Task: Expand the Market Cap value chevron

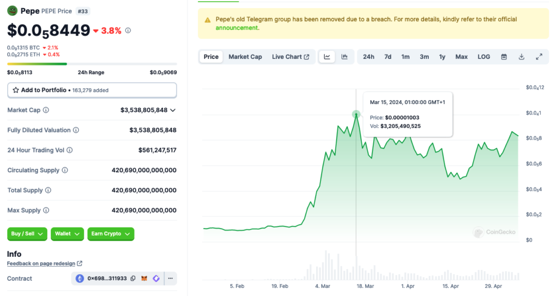Action: coord(173,110)
